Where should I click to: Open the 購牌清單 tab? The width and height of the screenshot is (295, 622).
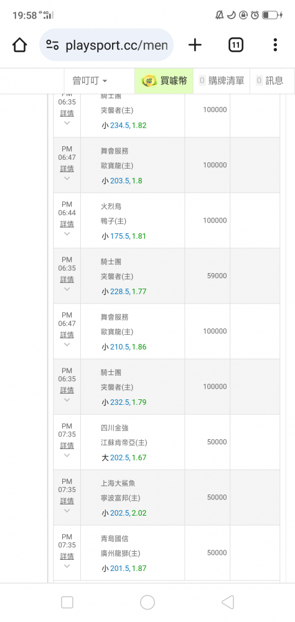[222, 81]
